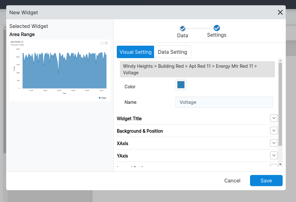The image size is (296, 202).
Task: Cancel widget creation
Action: point(232,181)
